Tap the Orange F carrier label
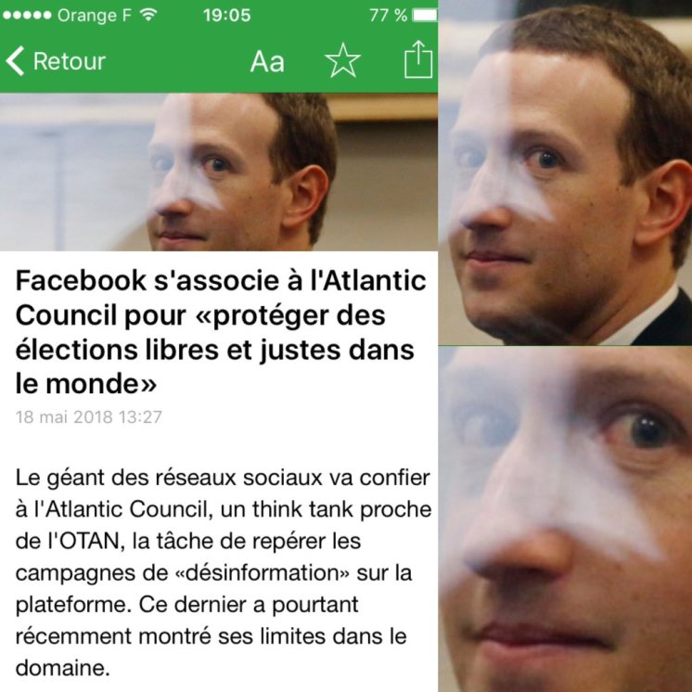The width and height of the screenshot is (692, 692). point(94,16)
